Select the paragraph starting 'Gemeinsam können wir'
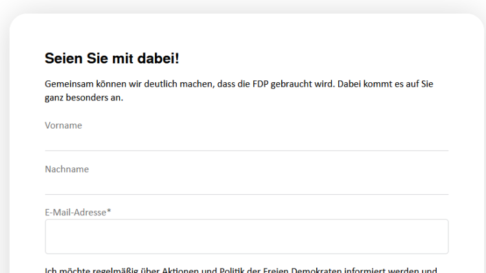The image size is (486, 273). click(239, 91)
